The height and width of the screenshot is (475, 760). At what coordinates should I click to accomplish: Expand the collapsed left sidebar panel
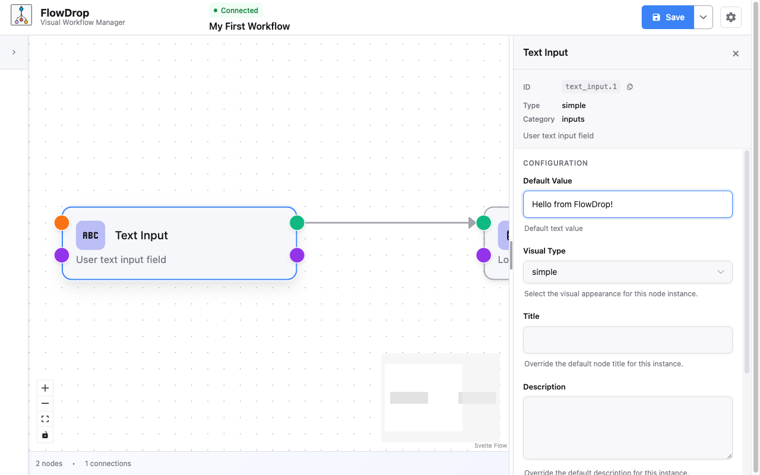[14, 52]
